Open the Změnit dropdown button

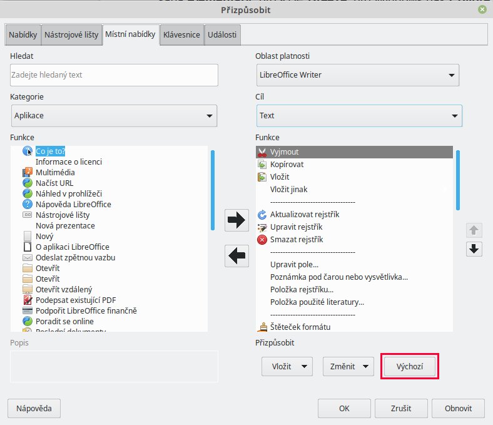[348, 367]
